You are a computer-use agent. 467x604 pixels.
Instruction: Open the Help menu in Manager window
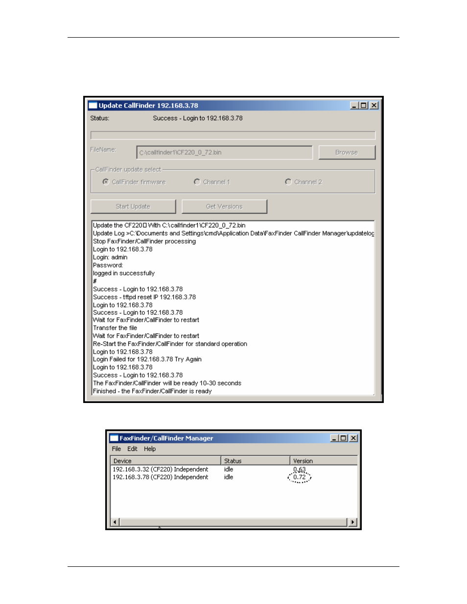click(150, 449)
